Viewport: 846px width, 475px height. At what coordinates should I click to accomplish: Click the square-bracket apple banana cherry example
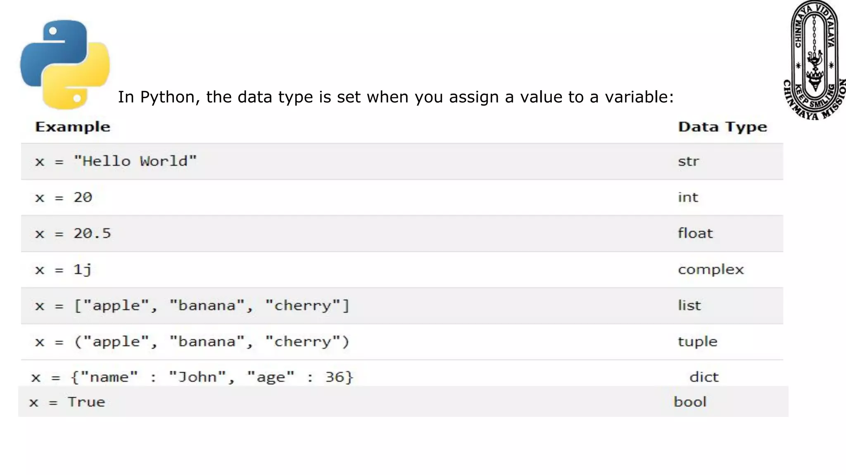(192, 306)
